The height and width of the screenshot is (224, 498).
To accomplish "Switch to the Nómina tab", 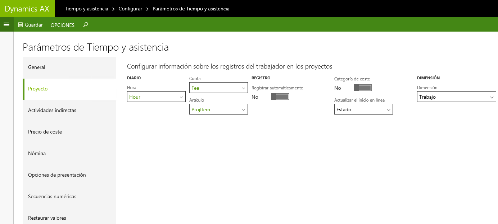I will (x=69, y=153).
